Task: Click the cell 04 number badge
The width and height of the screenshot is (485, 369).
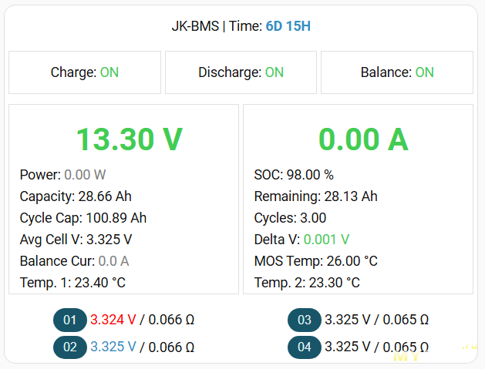Action: (x=305, y=347)
